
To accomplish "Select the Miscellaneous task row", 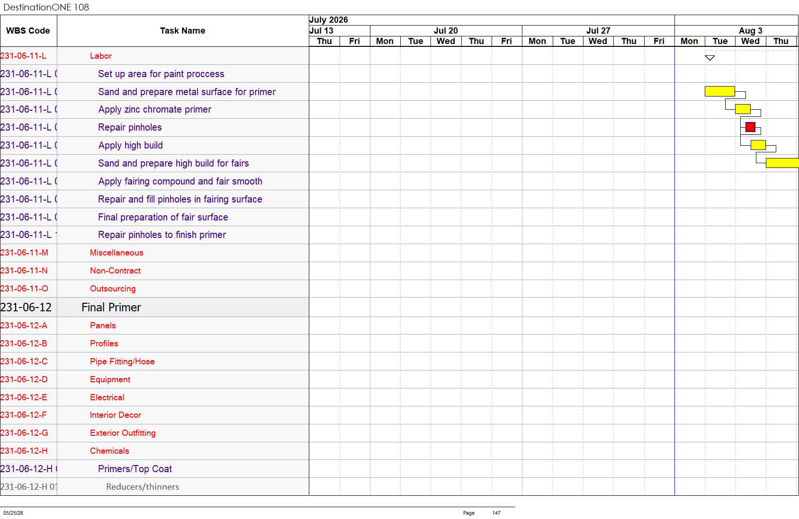I will pyautogui.click(x=154, y=253).
